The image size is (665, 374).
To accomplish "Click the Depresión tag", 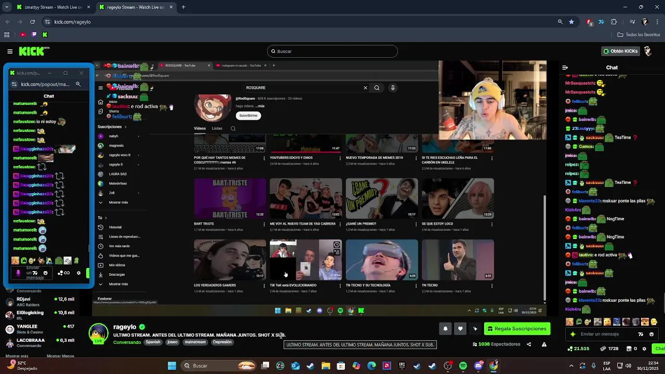I will tap(222, 342).
